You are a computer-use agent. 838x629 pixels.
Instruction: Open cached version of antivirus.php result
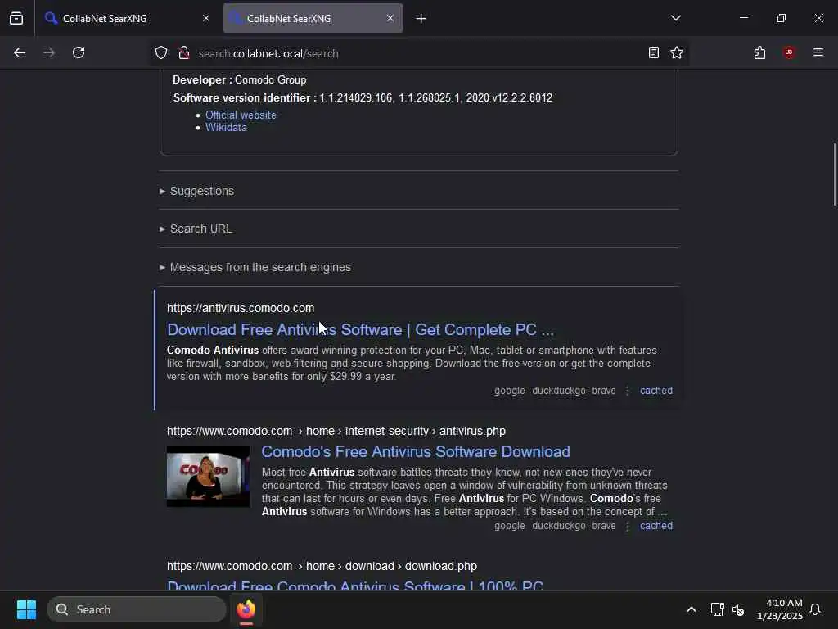click(x=656, y=526)
